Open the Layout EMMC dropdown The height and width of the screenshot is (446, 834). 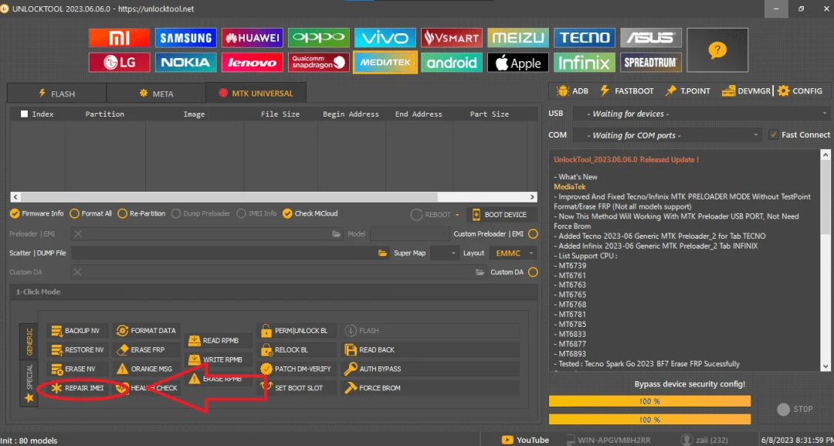point(513,253)
